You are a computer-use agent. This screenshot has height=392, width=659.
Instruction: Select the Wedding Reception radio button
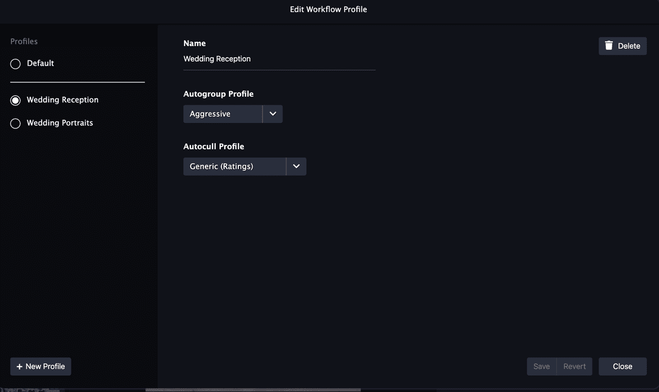point(15,100)
